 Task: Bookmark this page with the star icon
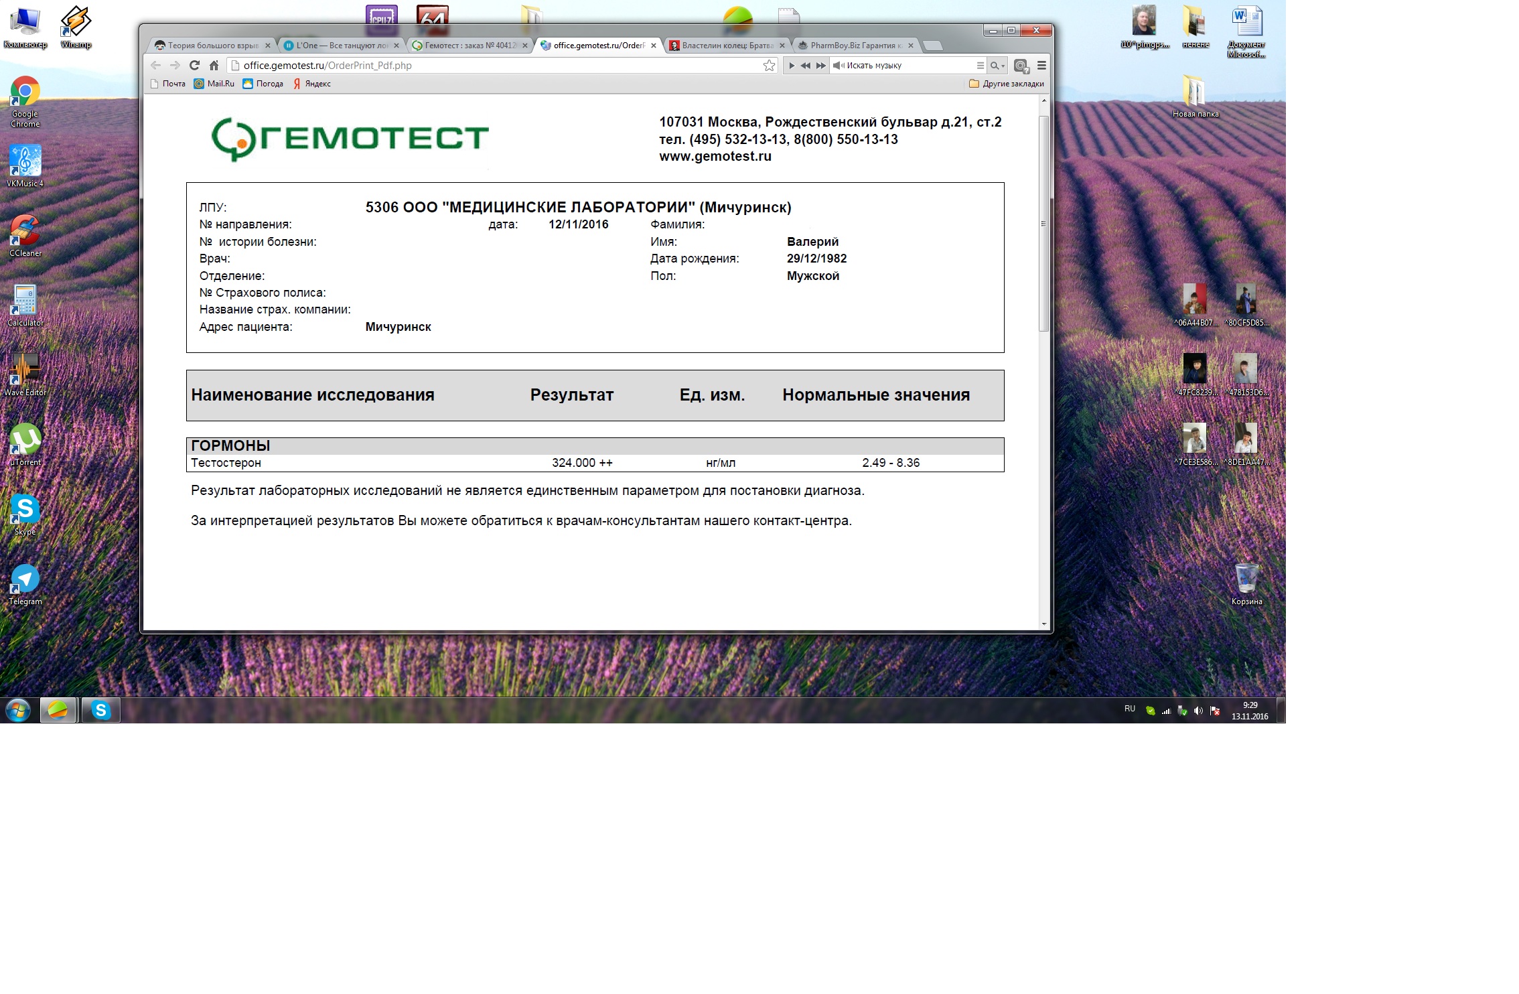click(x=769, y=65)
